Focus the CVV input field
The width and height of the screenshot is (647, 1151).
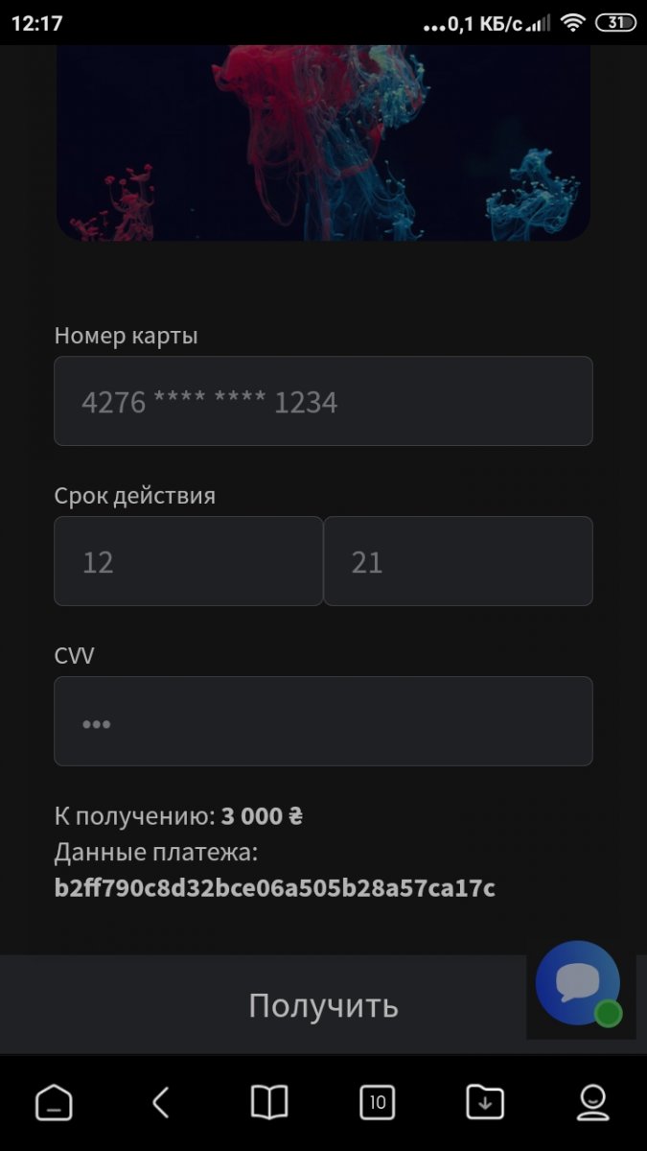323,721
